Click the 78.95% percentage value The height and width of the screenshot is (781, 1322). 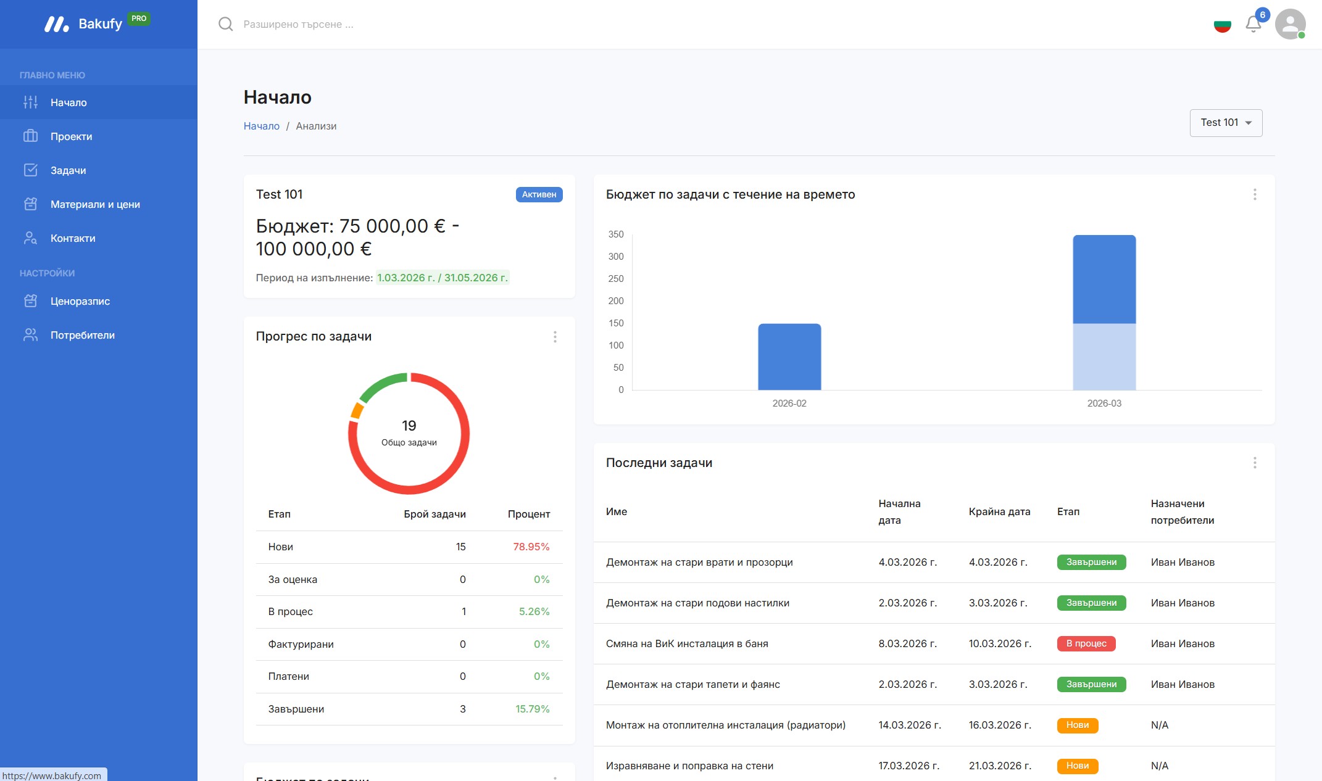pyautogui.click(x=531, y=547)
